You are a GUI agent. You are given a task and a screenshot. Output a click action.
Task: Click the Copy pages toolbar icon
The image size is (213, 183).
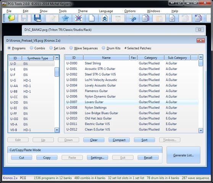[145, 18]
